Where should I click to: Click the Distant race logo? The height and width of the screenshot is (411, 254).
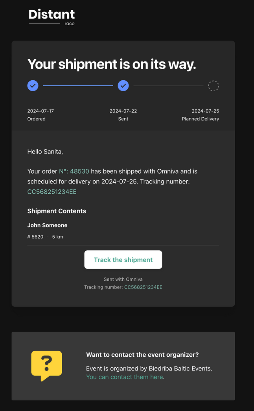(x=52, y=17)
